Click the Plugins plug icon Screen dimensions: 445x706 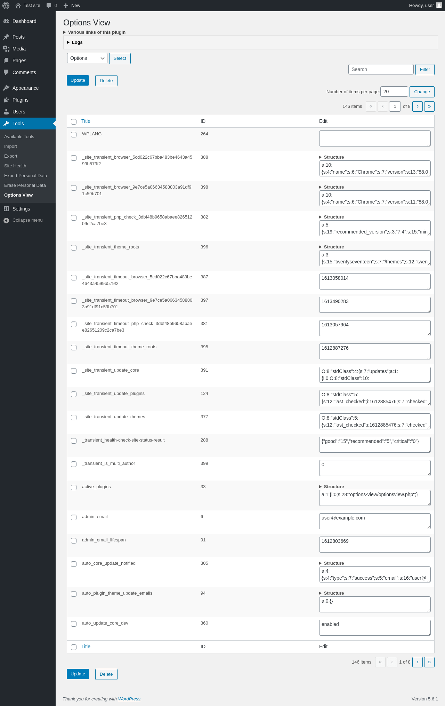[6, 100]
